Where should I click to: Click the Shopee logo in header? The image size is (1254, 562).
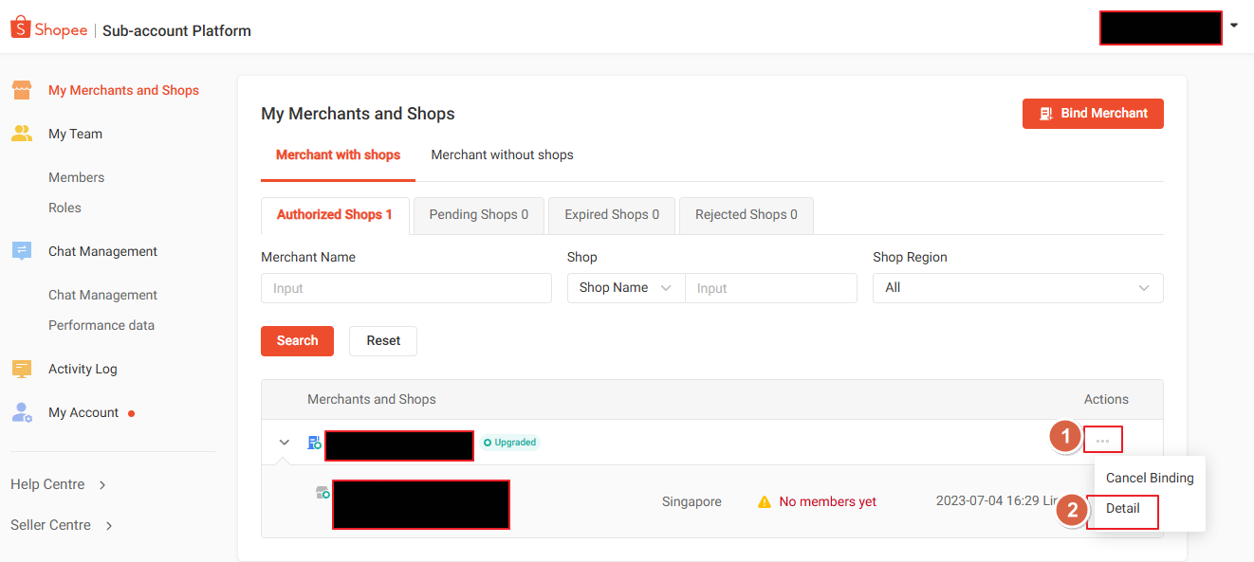tap(49, 29)
